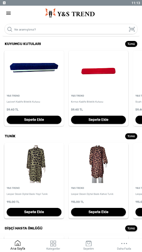Tap the barcode scanner icon
The image size is (142, 252).
132,29
